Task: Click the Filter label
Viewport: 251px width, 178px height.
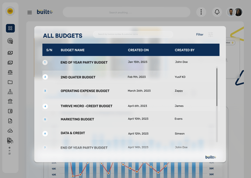Action: [200, 35]
